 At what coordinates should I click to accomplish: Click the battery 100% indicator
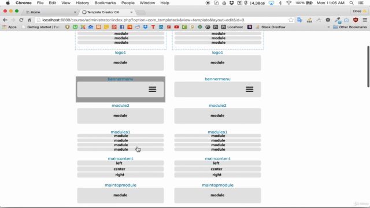(304, 3)
